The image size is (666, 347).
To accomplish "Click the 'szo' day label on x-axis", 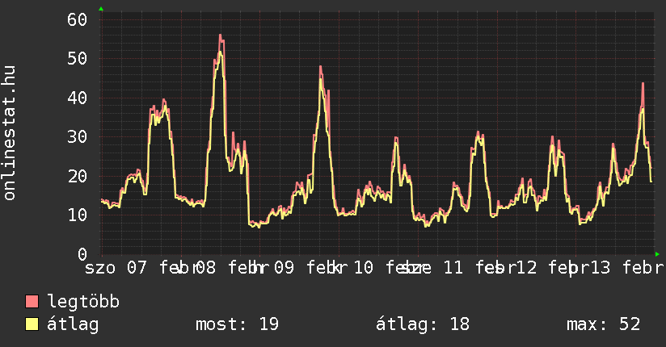I will tap(102, 267).
